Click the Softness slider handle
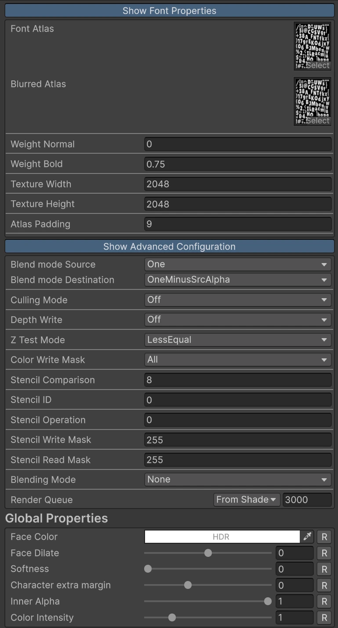The height and width of the screenshot is (628, 338). coord(148,569)
